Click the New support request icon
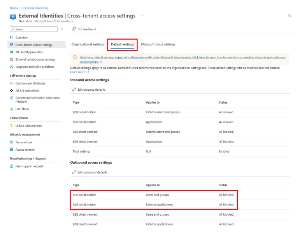 pos(12,166)
